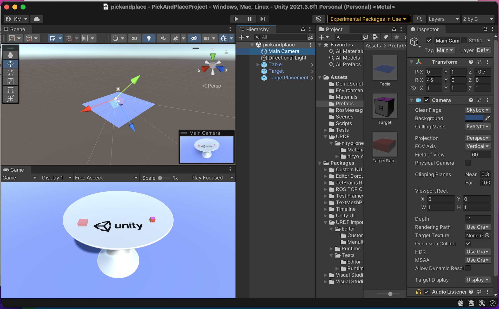The image size is (499, 309).
Task: Toggle Occlusion Culling checkbox
Action: point(468,244)
